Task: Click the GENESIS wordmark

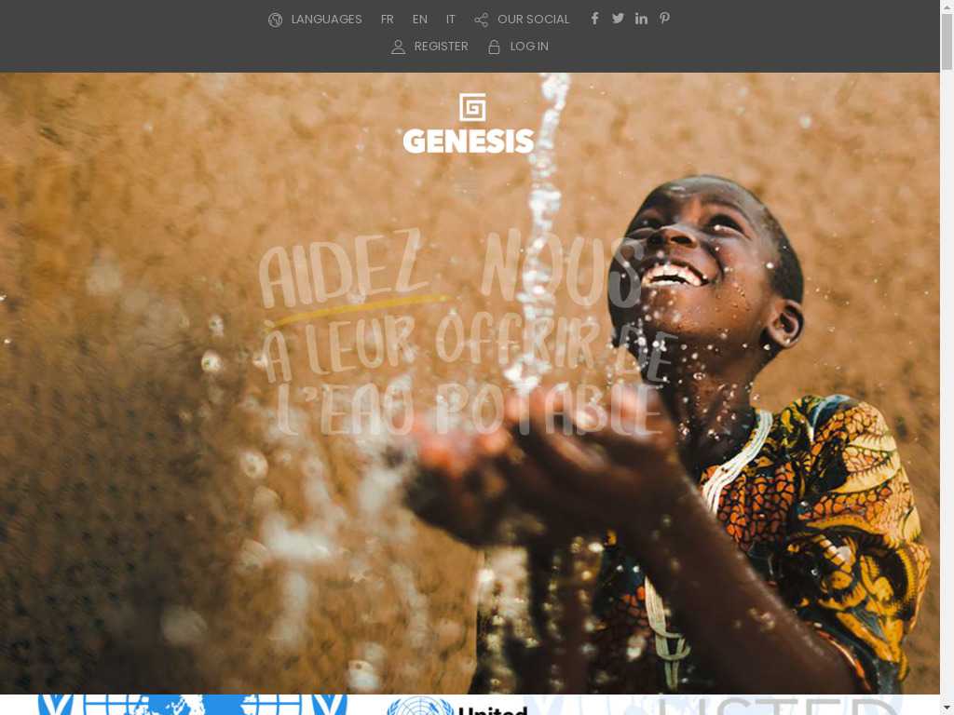Action: coord(469,142)
